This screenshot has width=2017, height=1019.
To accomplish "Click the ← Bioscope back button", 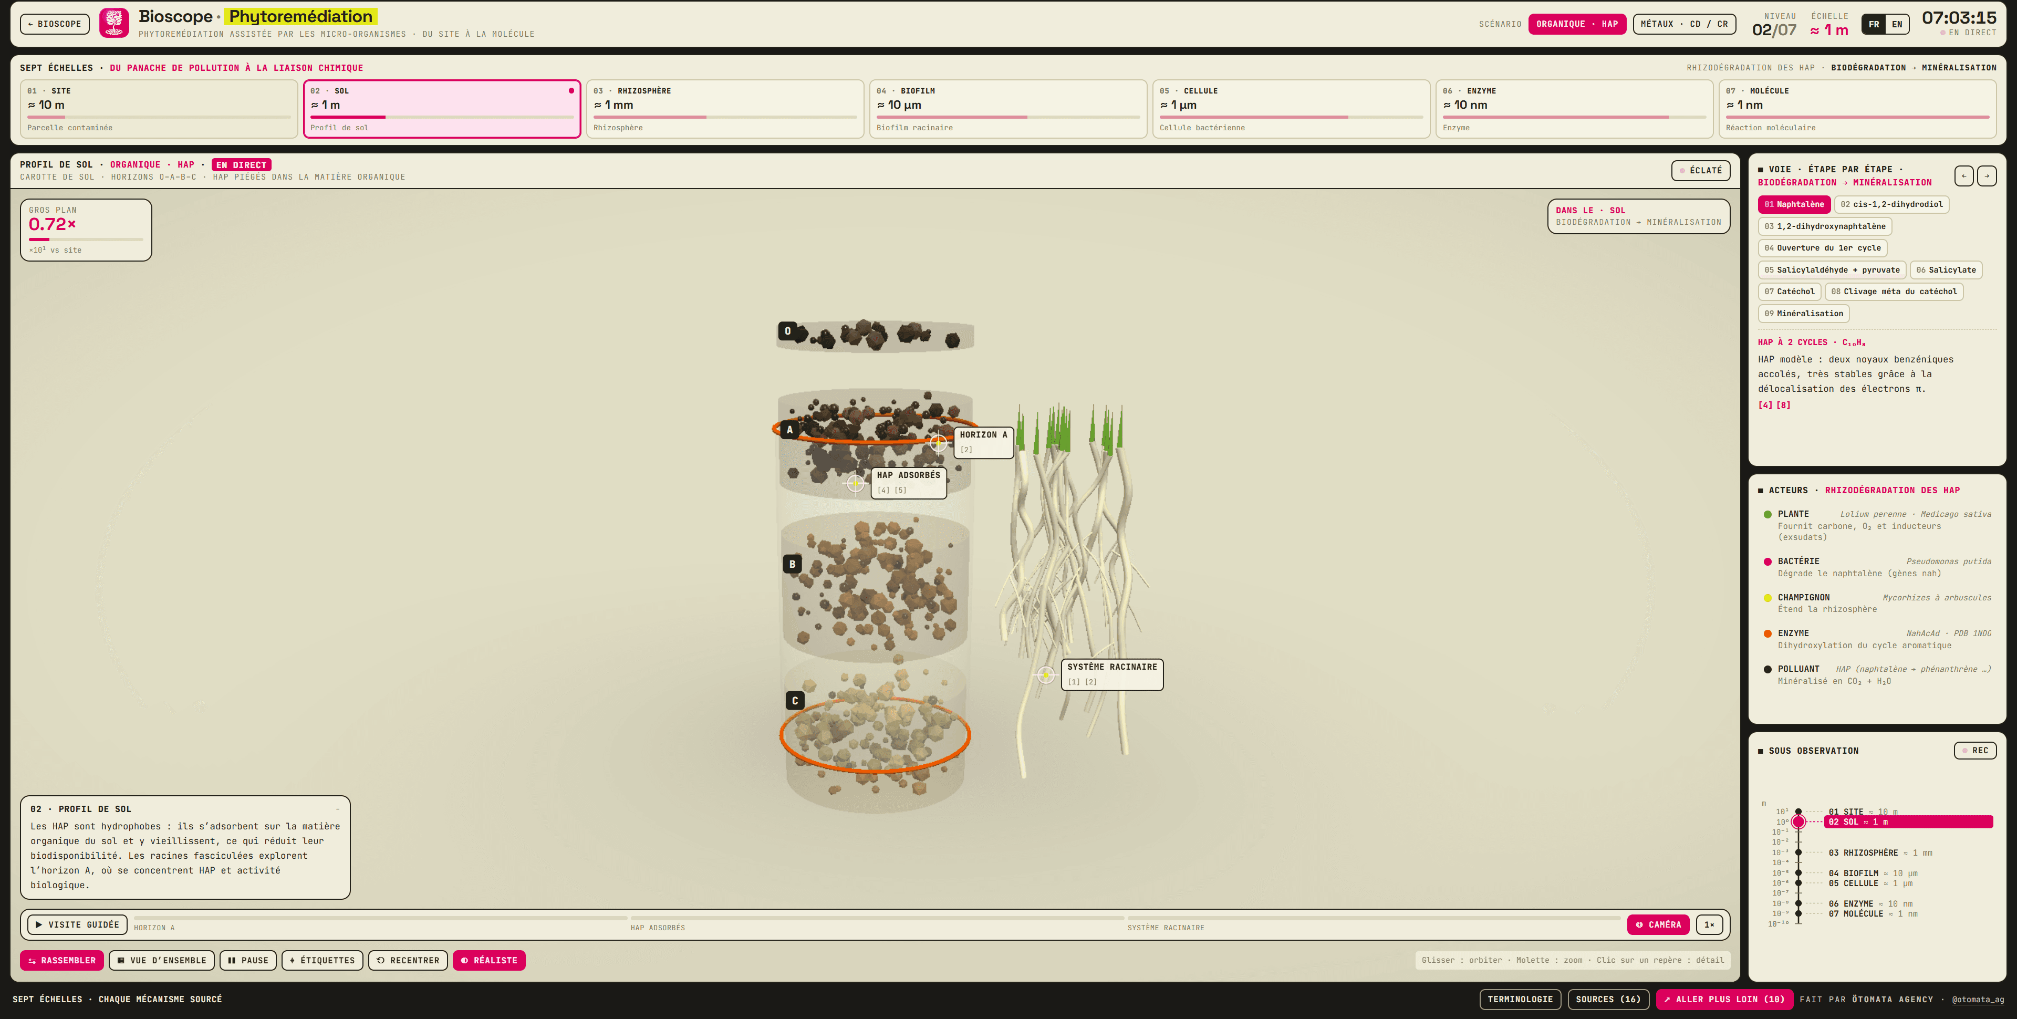I will point(55,24).
